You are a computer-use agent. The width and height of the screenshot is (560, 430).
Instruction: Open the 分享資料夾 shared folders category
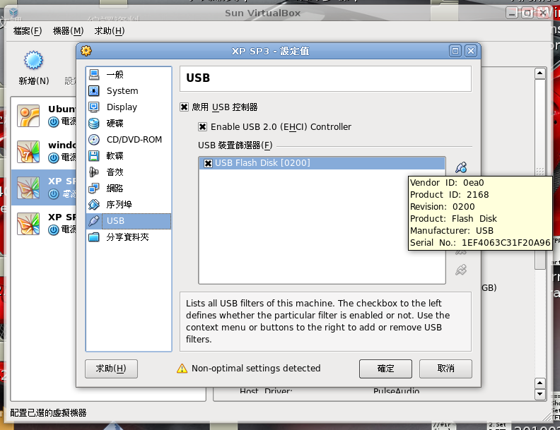tap(129, 237)
